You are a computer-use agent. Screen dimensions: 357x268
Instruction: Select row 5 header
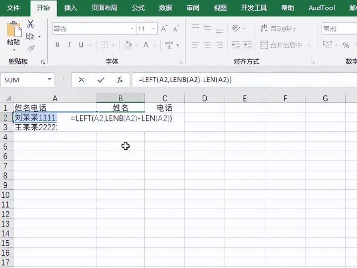(x=6, y=146)
